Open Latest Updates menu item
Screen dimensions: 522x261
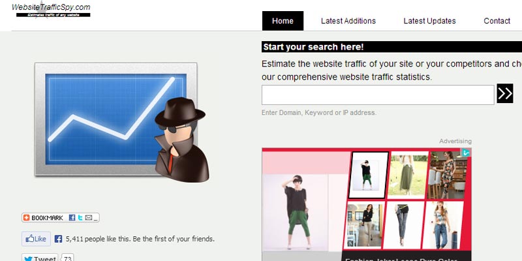[429, 21]
